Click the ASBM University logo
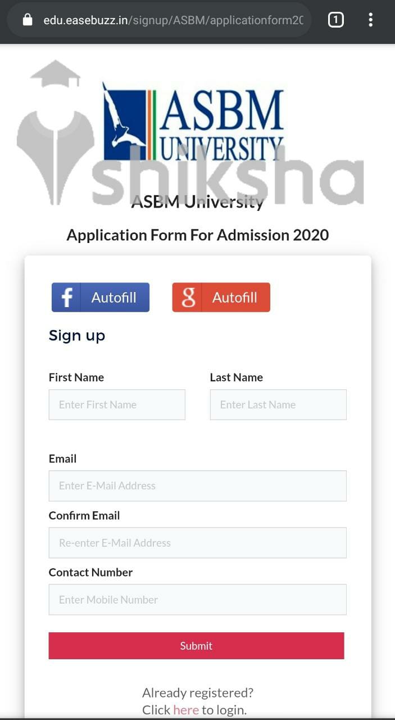The height and width of the screenshot is (720, 395). 193,123
